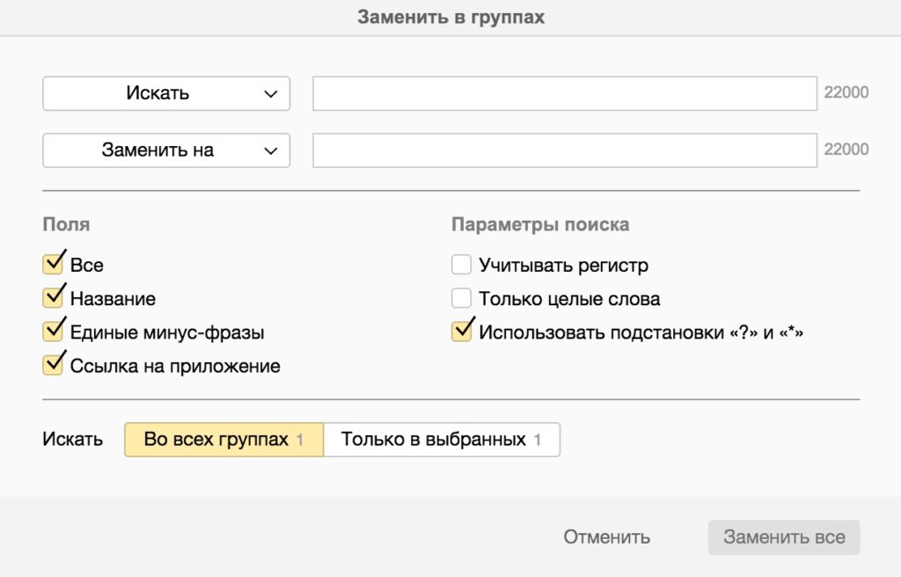Screen dimensions: 901x577
Task: Select the "Во всех группах" scope
Action: point(223,439)
